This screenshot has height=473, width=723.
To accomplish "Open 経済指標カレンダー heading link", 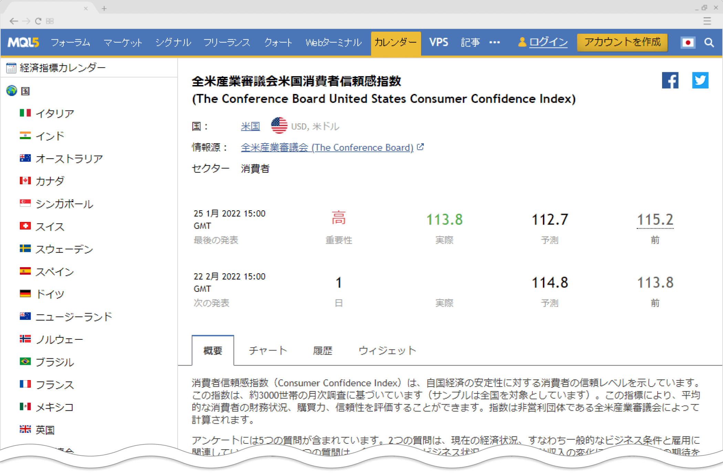I will [x=63, y=68].
